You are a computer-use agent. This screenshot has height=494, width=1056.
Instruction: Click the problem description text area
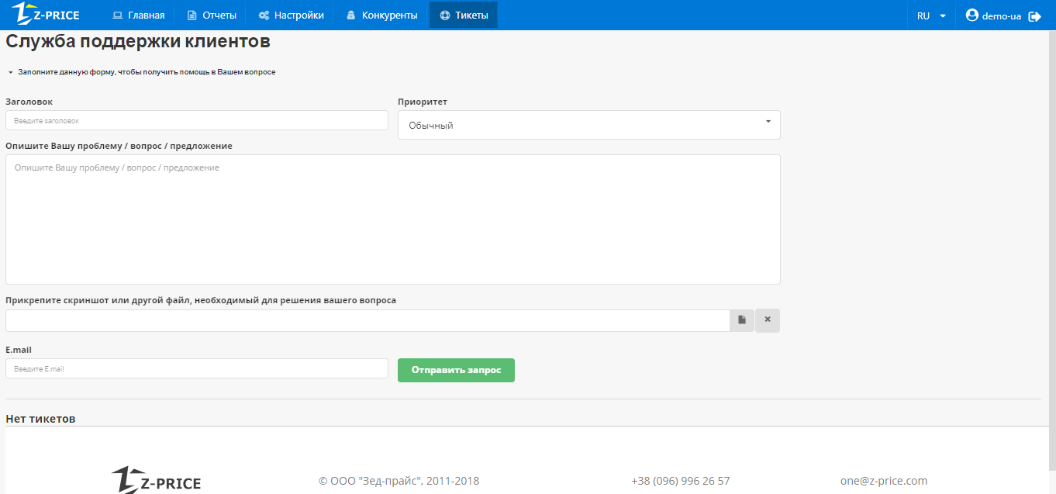[x=393, y=219]
